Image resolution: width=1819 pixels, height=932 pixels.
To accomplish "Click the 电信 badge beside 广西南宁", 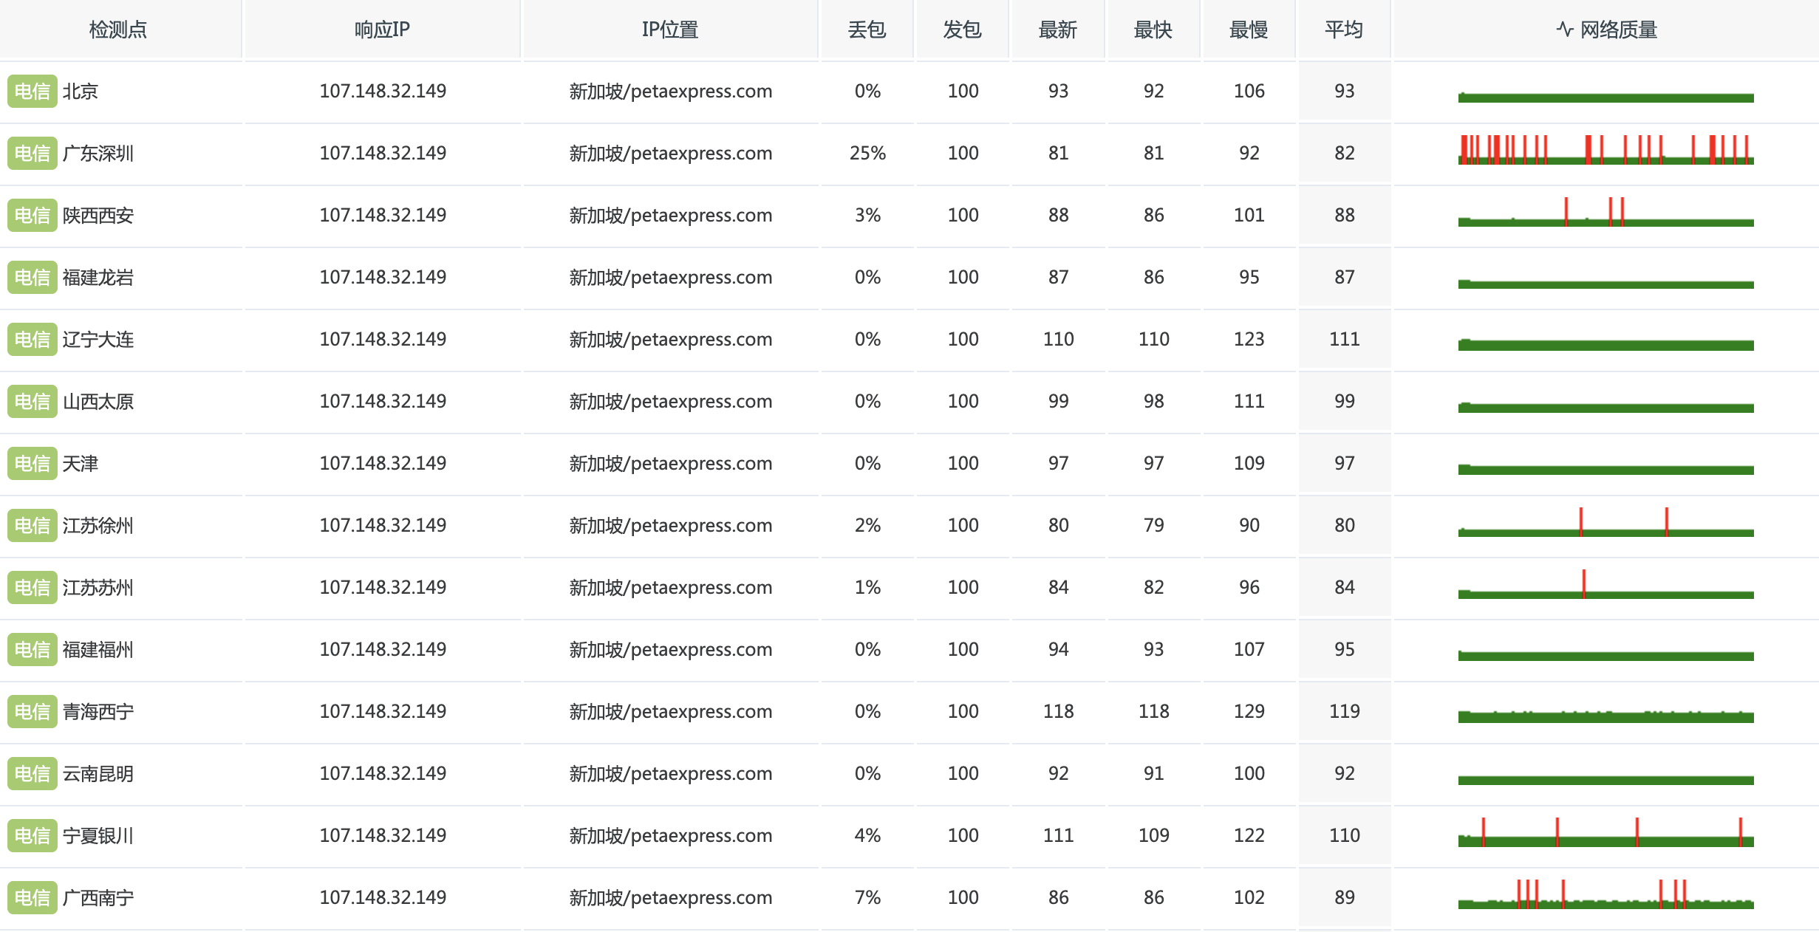I will [x=33, y=898].
